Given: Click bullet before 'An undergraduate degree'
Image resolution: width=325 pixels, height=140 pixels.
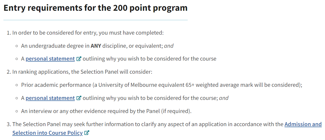Looking at the screenshot, I should tap(17, 46).
